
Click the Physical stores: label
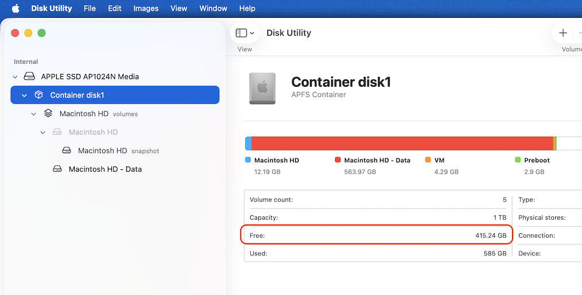pos(542,218)
